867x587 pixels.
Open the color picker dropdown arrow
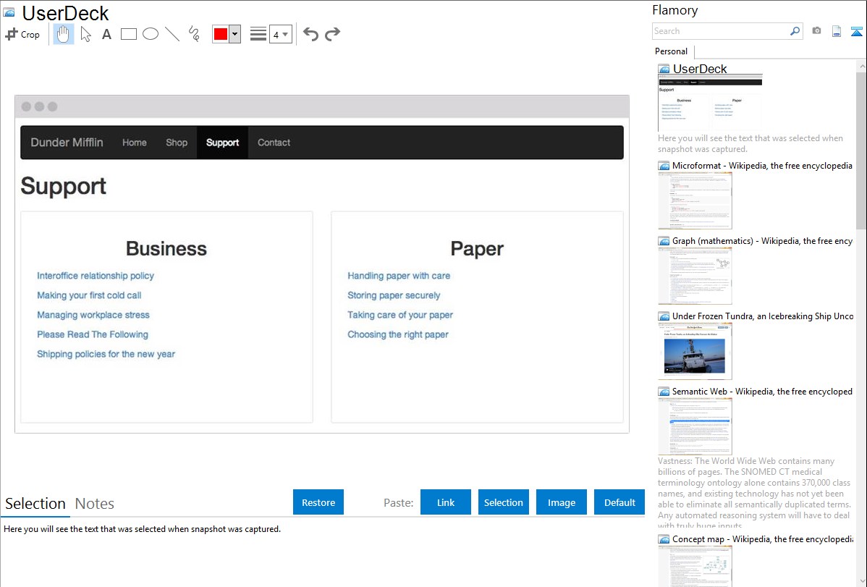[234, 34]
